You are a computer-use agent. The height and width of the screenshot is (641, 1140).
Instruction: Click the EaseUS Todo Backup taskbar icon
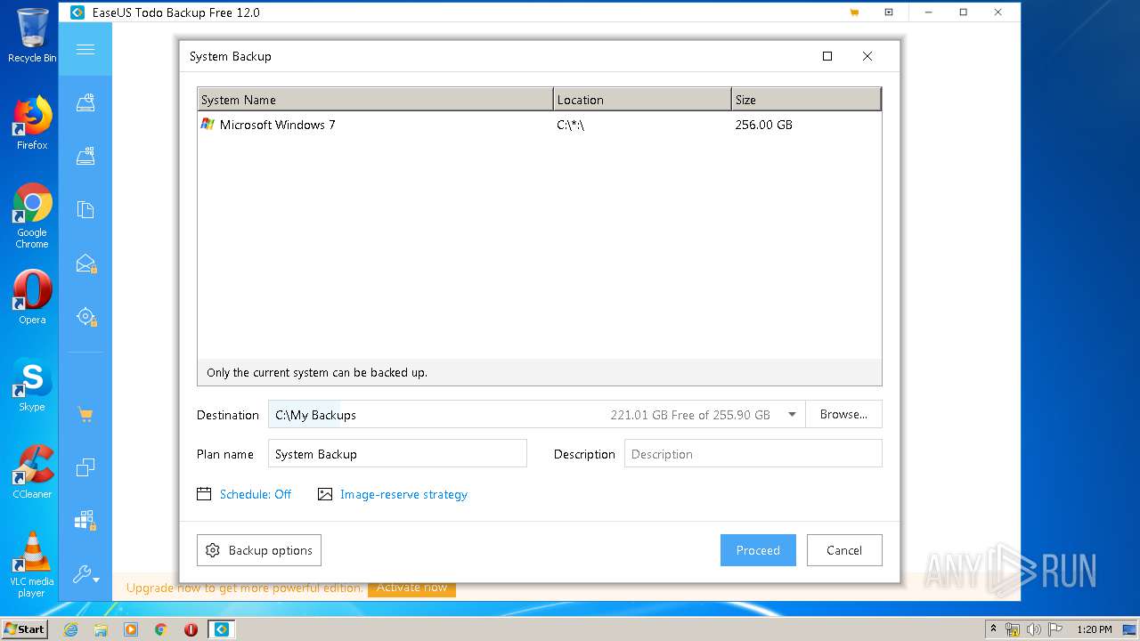click(x=221, y=629)
